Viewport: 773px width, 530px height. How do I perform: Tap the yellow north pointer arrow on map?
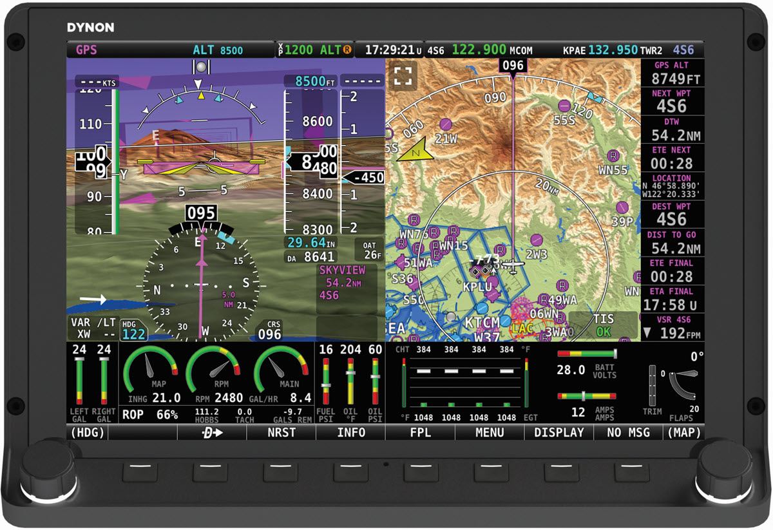coord(415,149)
